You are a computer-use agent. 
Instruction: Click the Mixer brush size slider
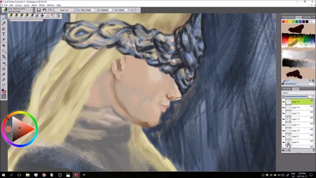pos(297,84)
